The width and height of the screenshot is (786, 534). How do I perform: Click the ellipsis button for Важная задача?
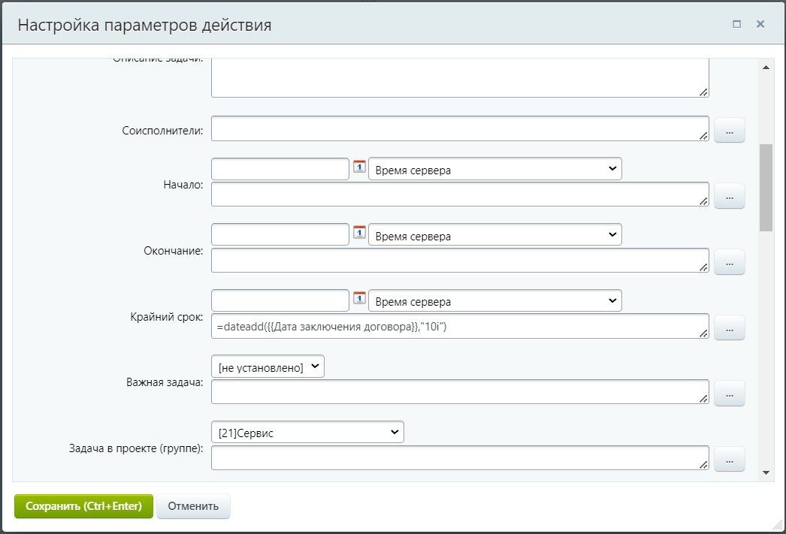(729, 393)
